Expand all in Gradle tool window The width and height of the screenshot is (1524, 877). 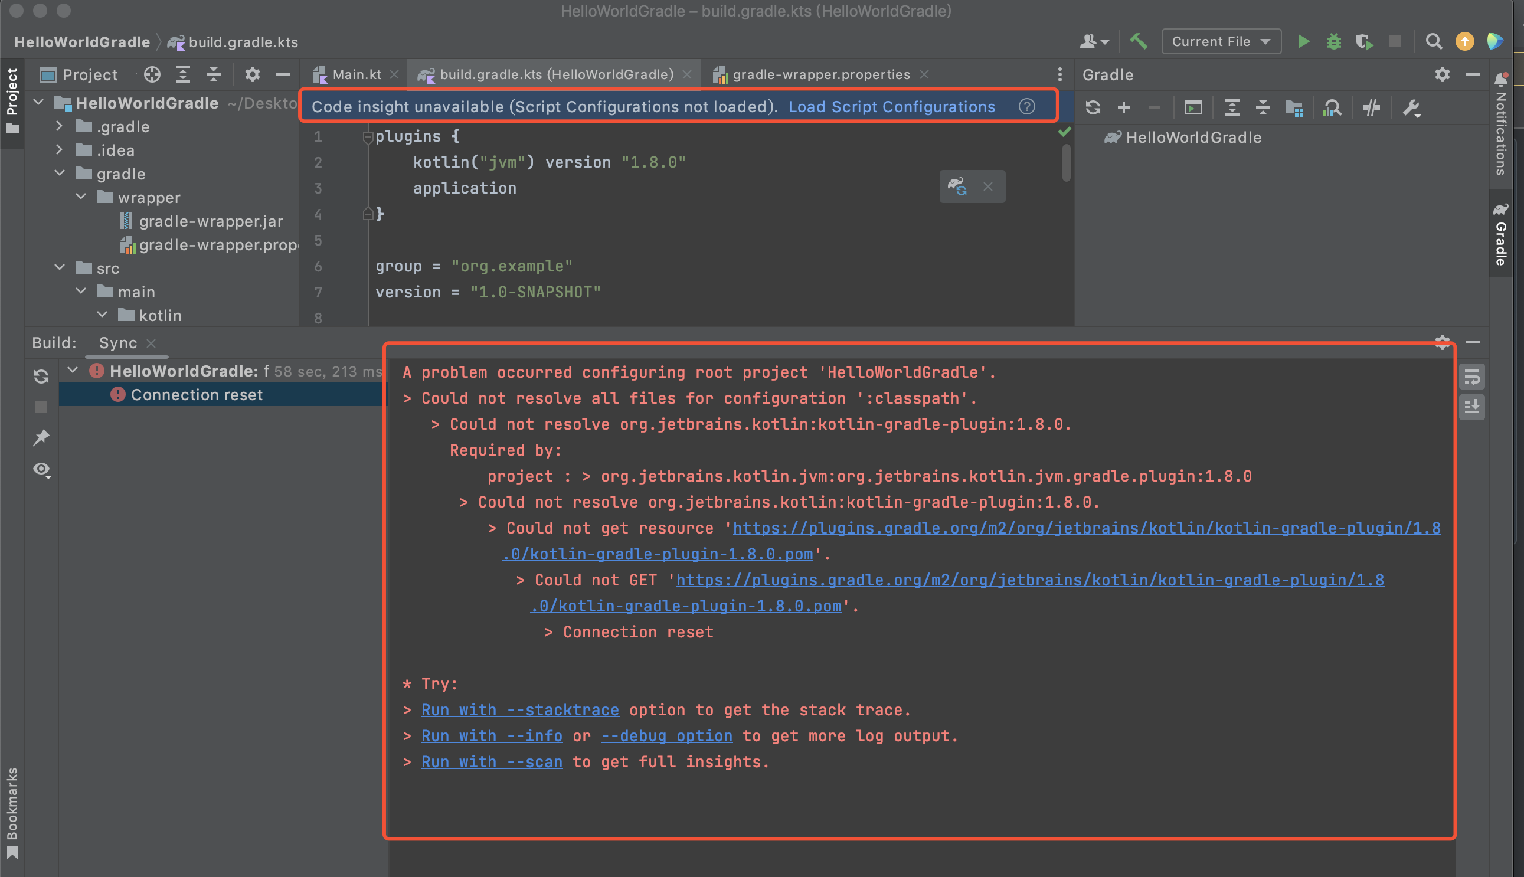tap(1232, 108)
